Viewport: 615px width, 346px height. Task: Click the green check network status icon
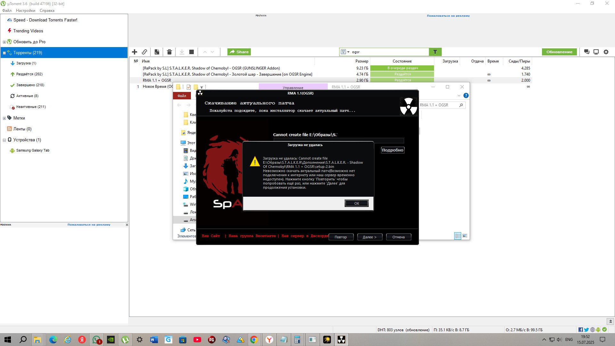click(x=604, y=330)
